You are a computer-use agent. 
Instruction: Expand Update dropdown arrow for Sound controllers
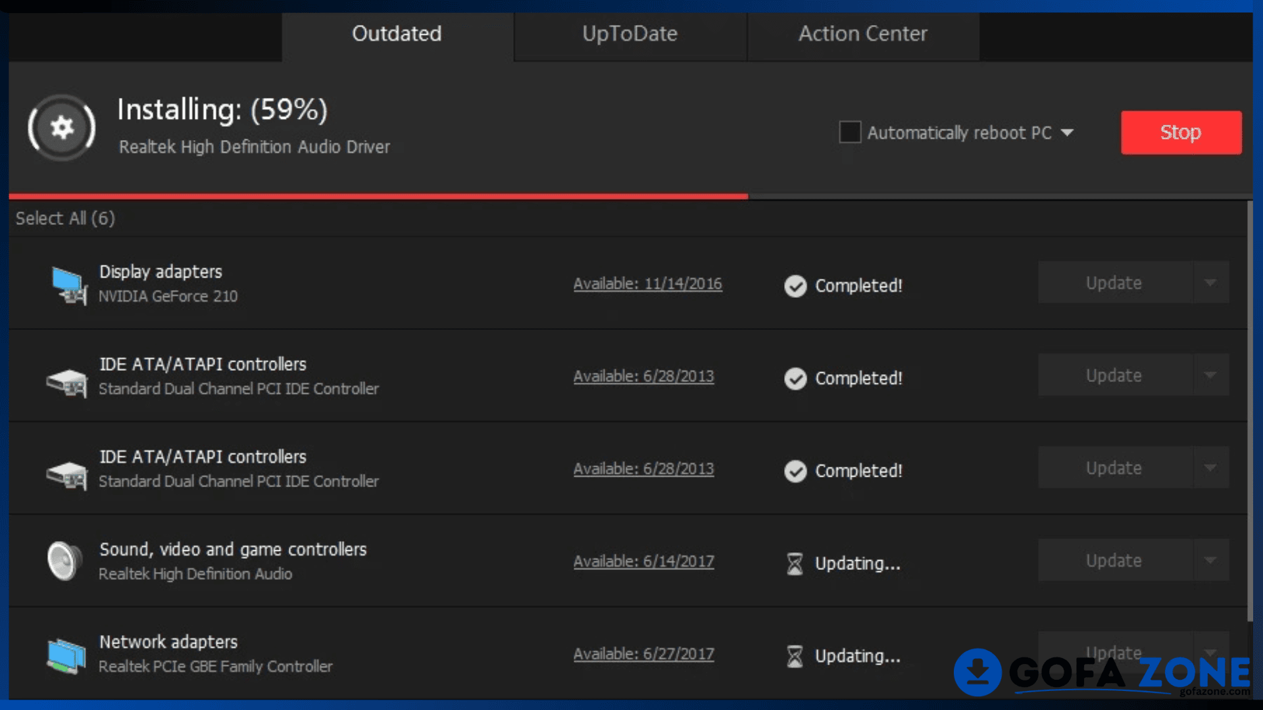click(x=1210, y=561)
